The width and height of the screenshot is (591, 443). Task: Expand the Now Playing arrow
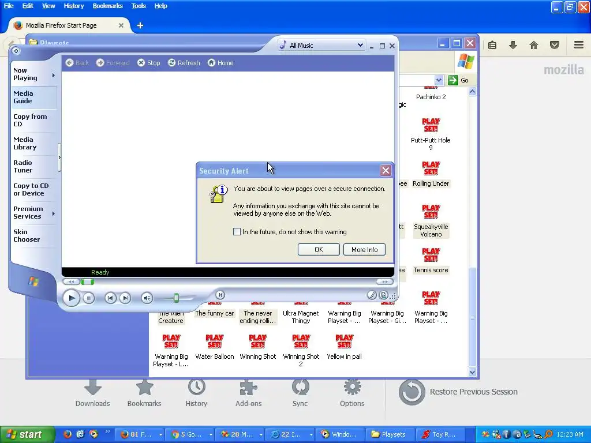tap(54, 76)
